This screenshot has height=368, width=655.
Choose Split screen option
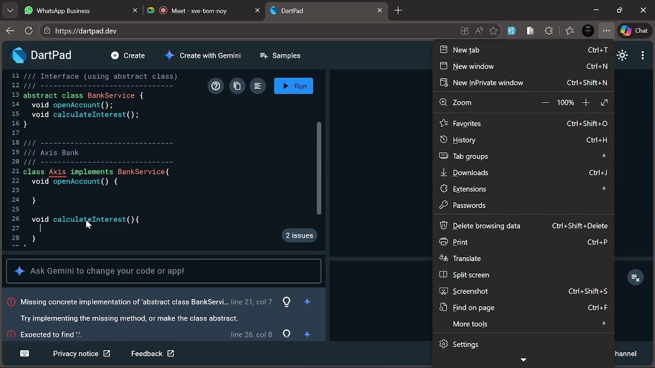pyautogui.click(x=523, y=275)
